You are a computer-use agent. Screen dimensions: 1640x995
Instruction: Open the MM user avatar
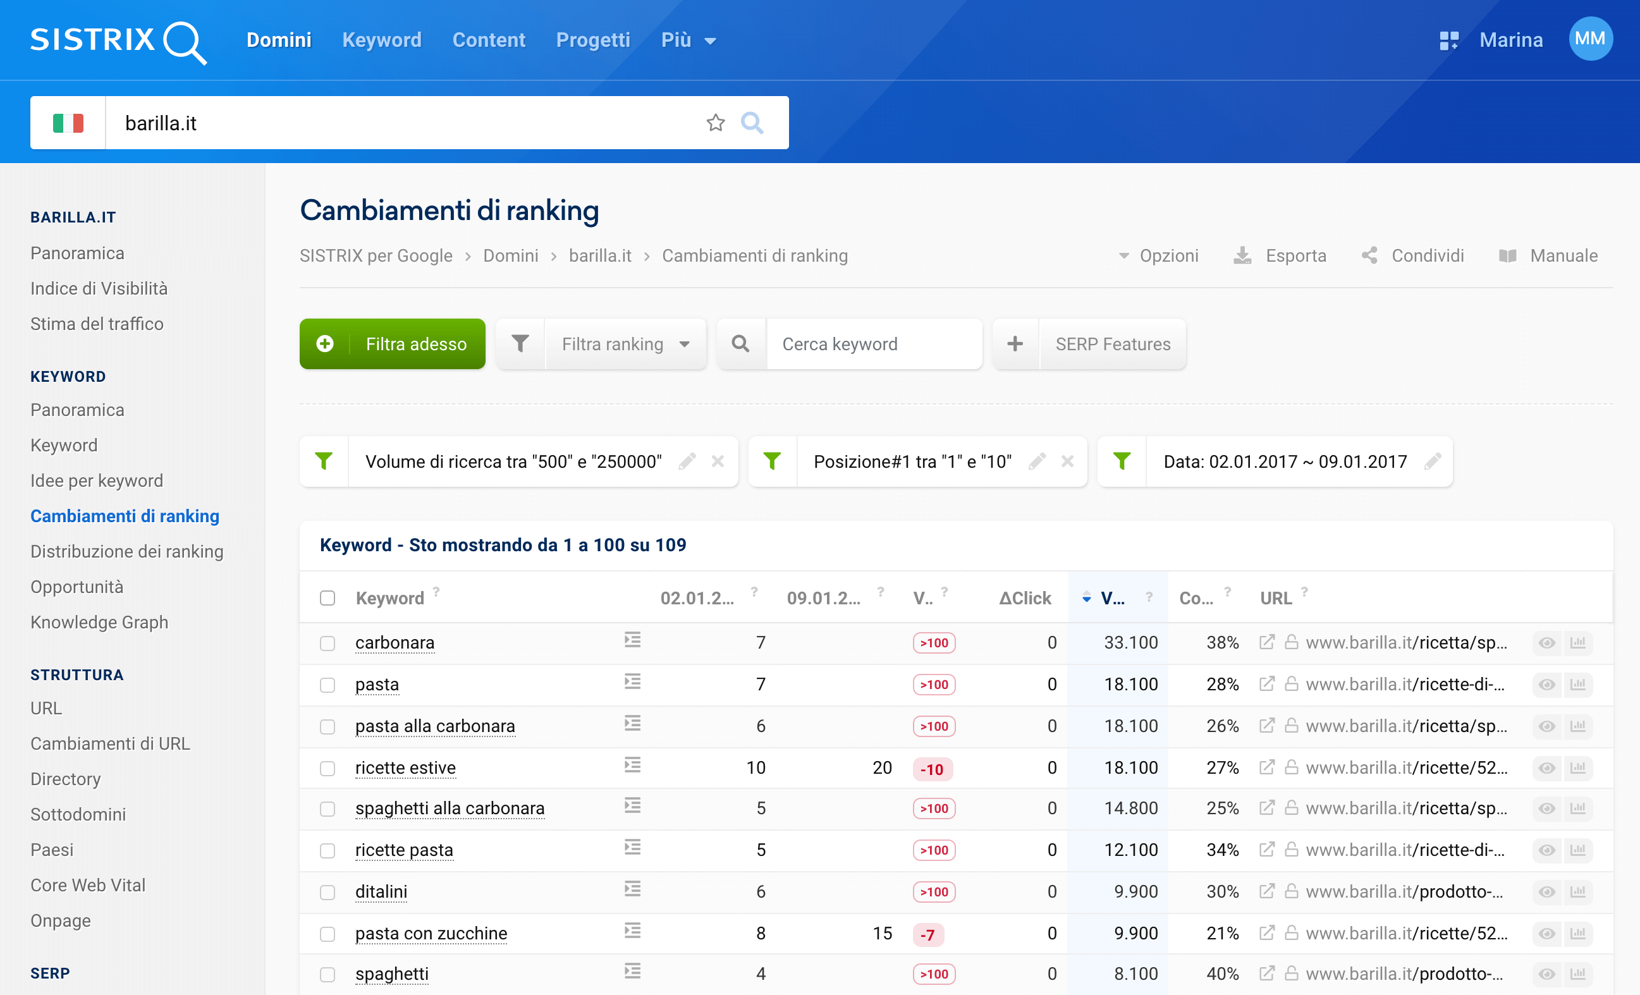point(1590,39)
